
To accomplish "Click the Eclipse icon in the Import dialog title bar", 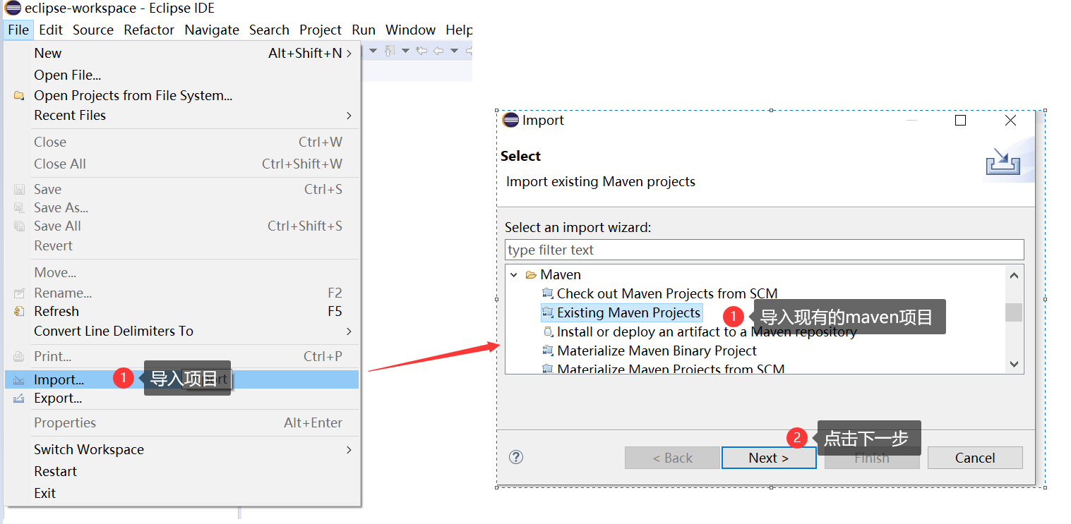I will (x=510, y=120).
